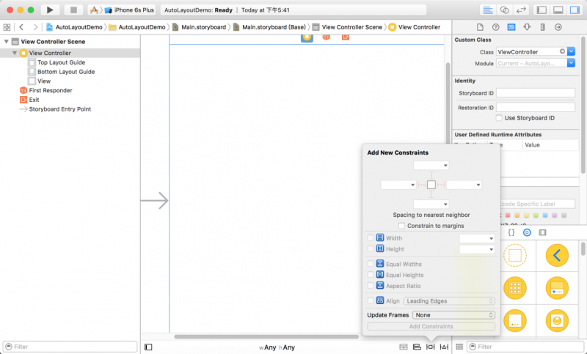The image size is (587, 354).
Task: Click Main.storyboard in the jump bar
Action: 199,27
